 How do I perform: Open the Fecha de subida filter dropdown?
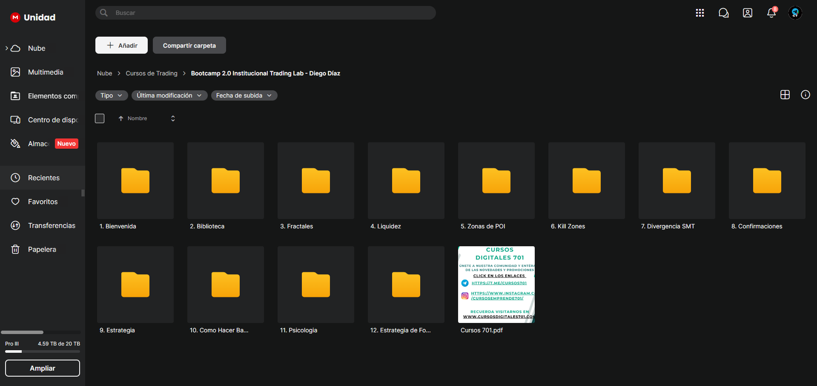[244, 95]
